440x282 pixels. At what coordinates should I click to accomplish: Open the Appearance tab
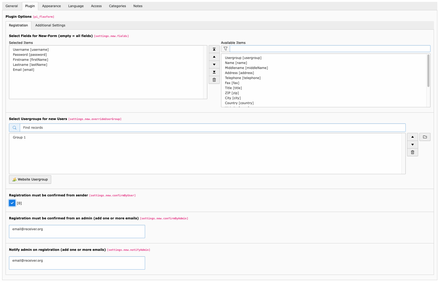coord(51,6)
